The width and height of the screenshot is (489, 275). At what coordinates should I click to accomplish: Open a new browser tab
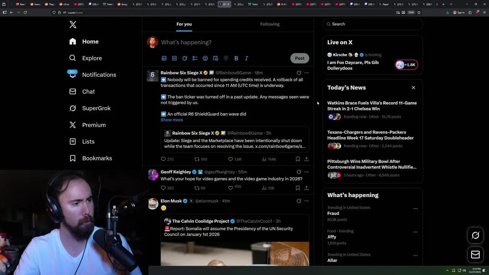(443, 4)
